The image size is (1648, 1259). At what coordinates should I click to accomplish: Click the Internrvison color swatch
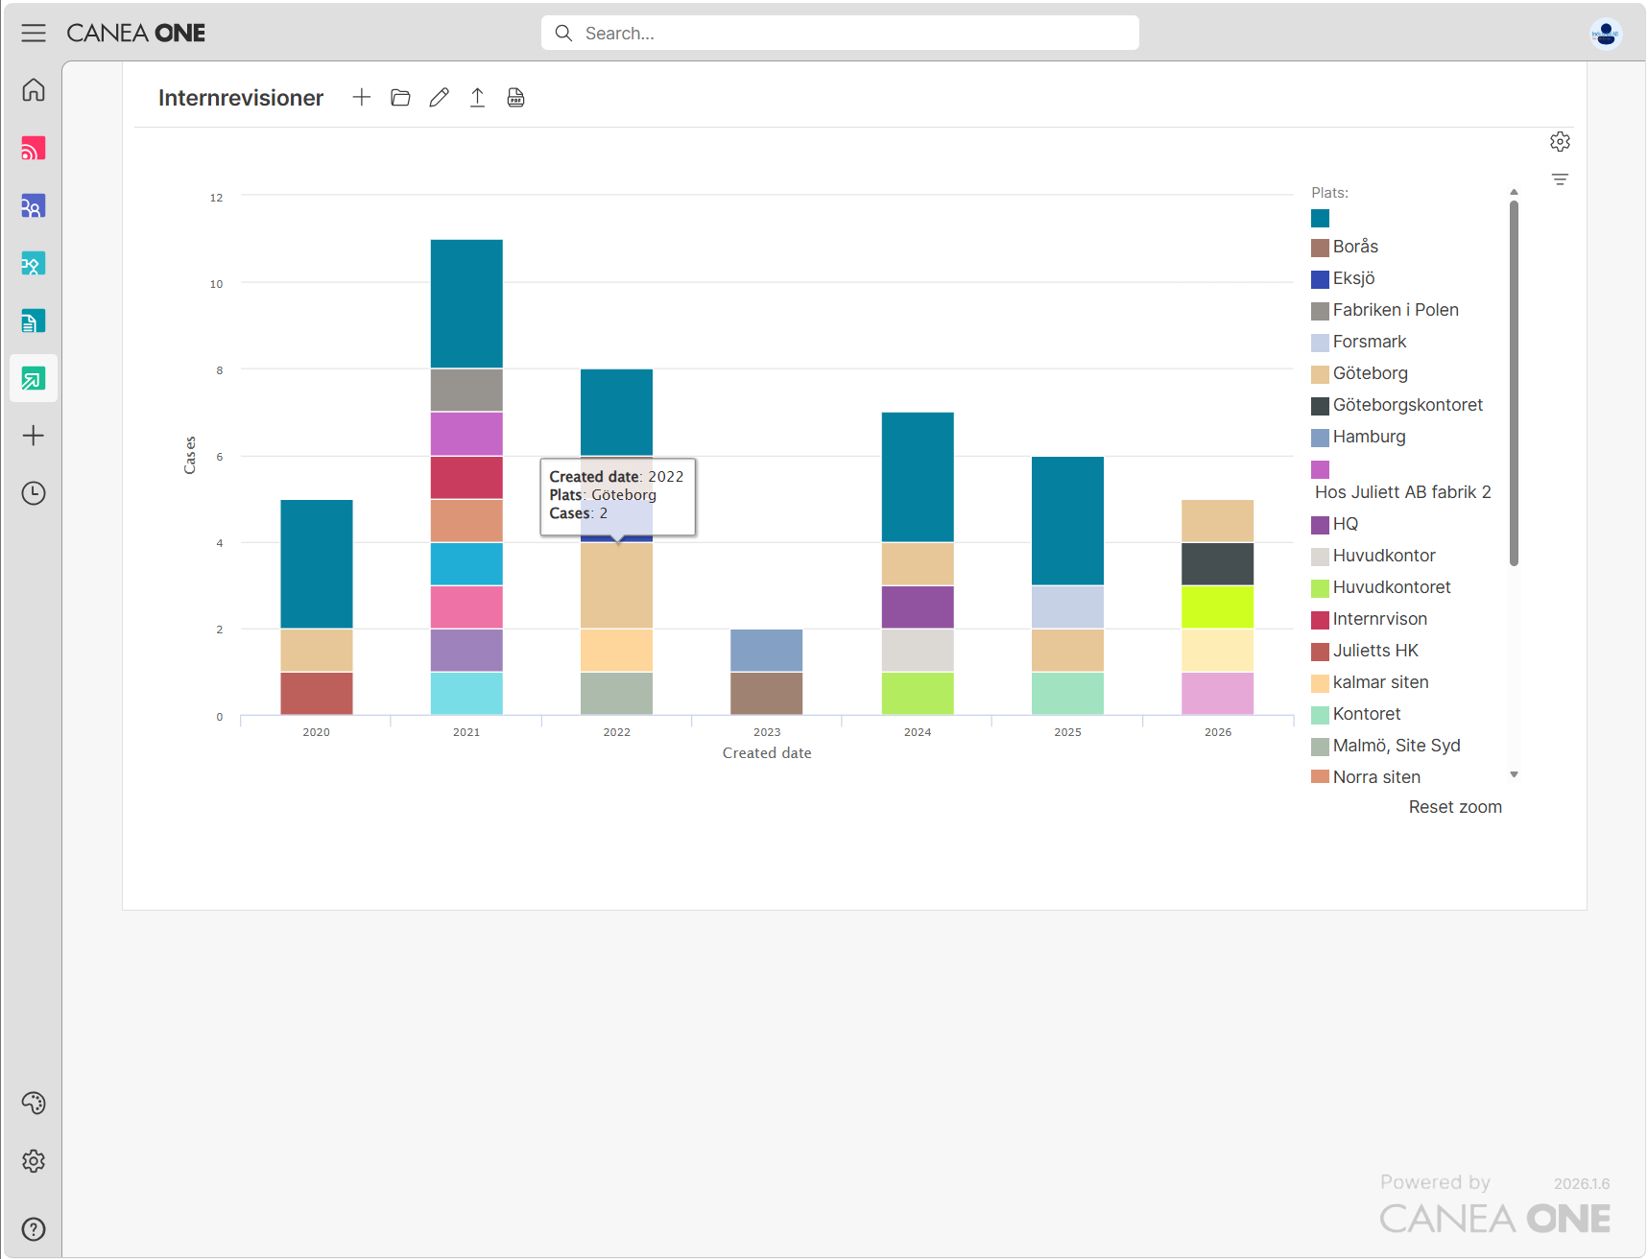tap(1321, 620)
